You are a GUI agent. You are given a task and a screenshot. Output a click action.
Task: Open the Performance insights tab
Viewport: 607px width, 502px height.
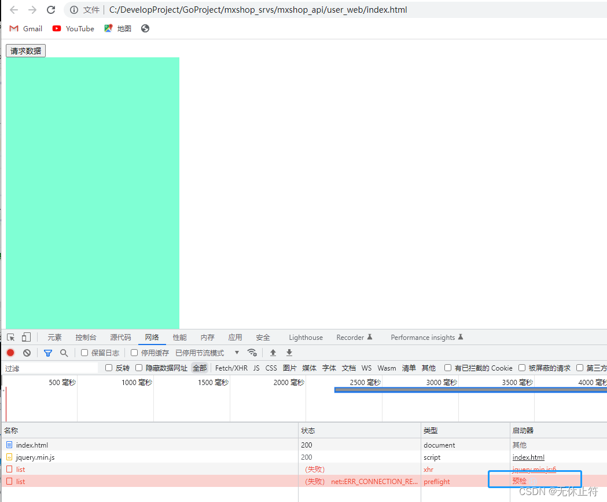pos(427,338)
